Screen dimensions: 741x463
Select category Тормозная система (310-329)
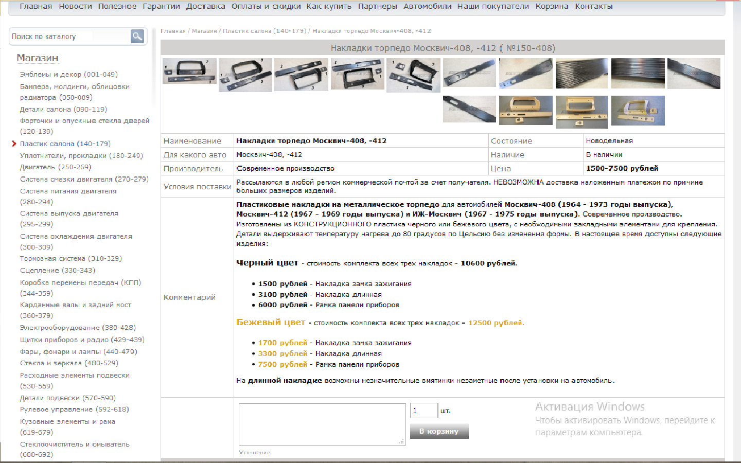[70, 259]
